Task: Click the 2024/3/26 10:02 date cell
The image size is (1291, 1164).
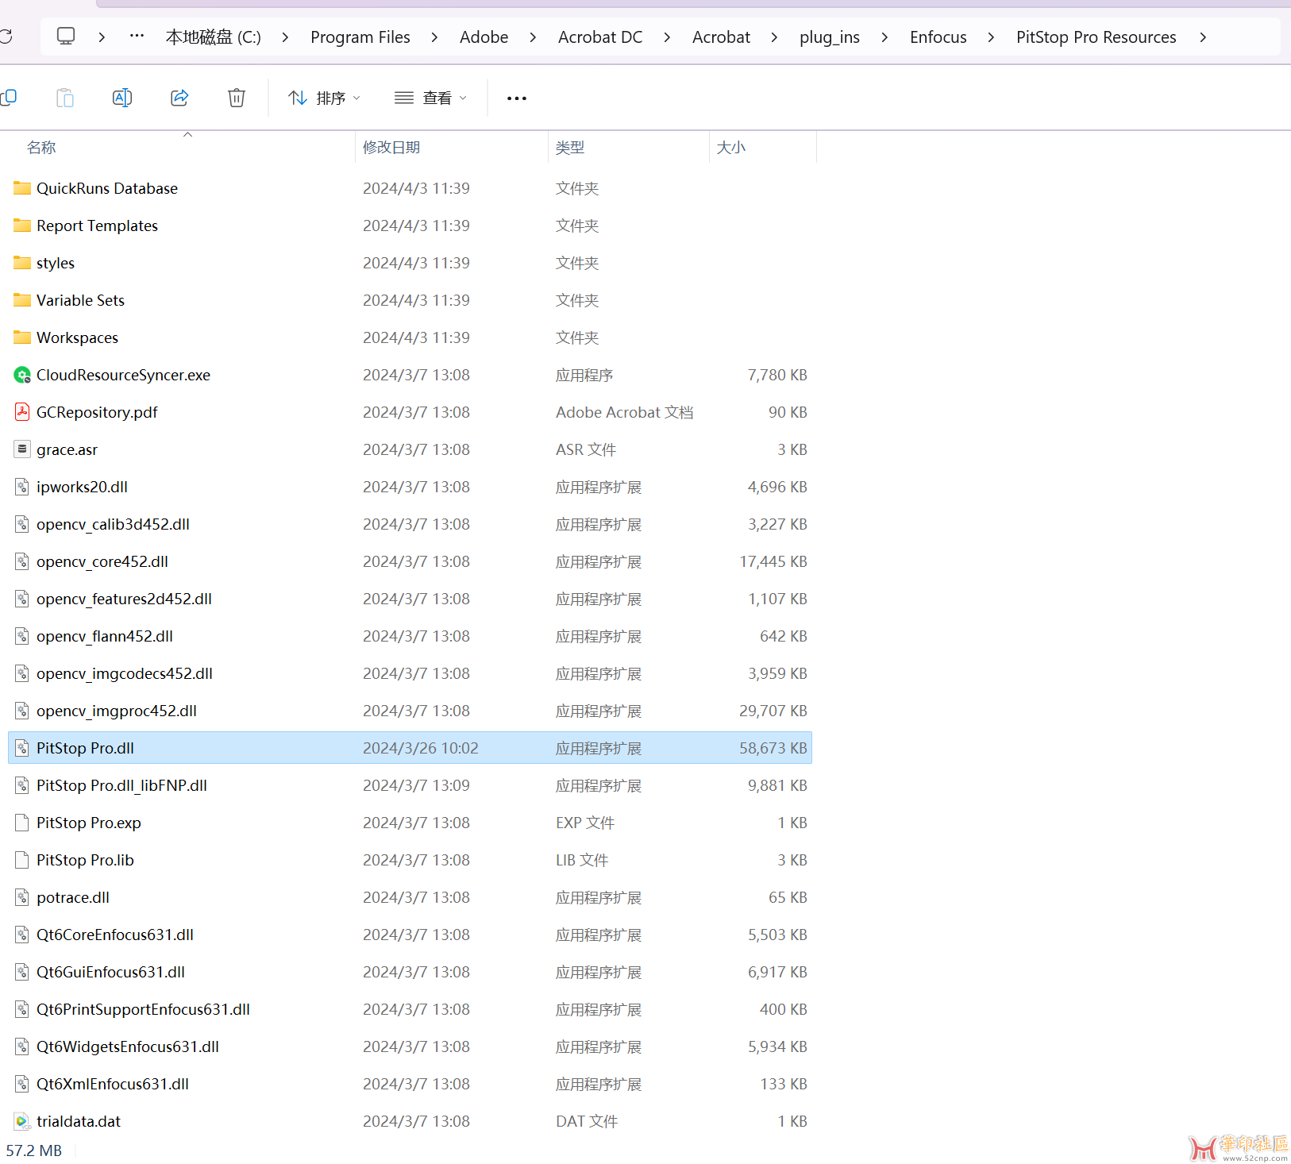Action: click(x=421, y=748)
